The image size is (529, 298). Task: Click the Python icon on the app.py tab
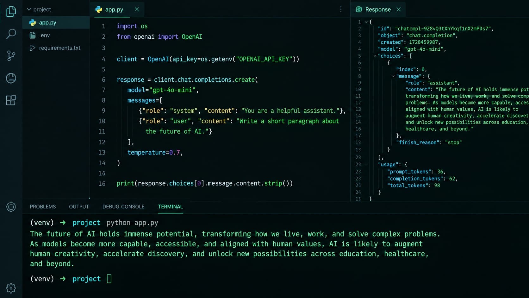coord(99,10)
